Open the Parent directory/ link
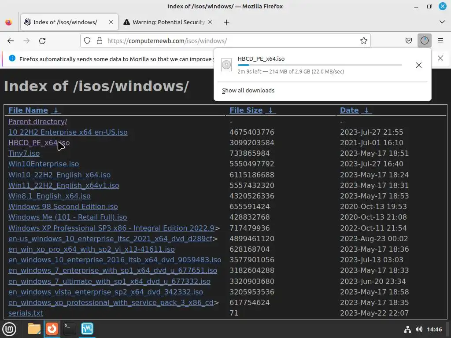451x338 pixels. 38,121
